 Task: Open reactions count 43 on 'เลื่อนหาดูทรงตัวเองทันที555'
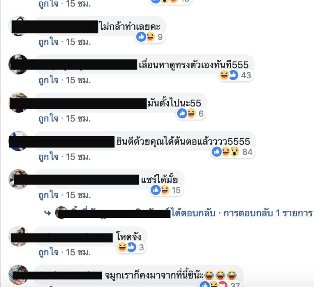(246, 75)
